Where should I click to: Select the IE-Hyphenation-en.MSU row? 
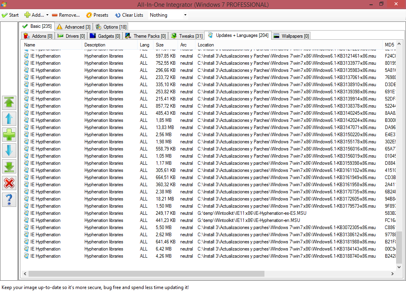click(209, 220)
